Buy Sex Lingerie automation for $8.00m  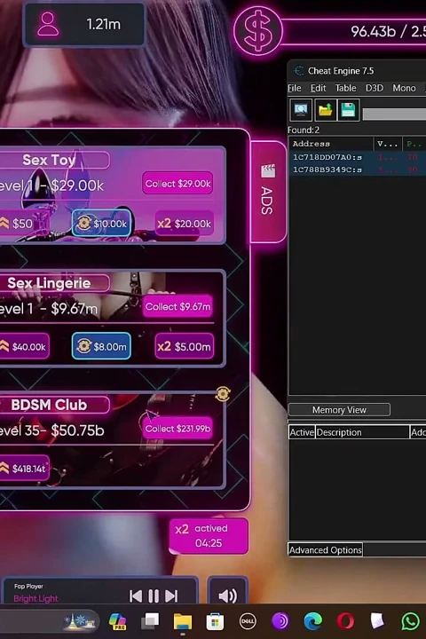(101, 346)
